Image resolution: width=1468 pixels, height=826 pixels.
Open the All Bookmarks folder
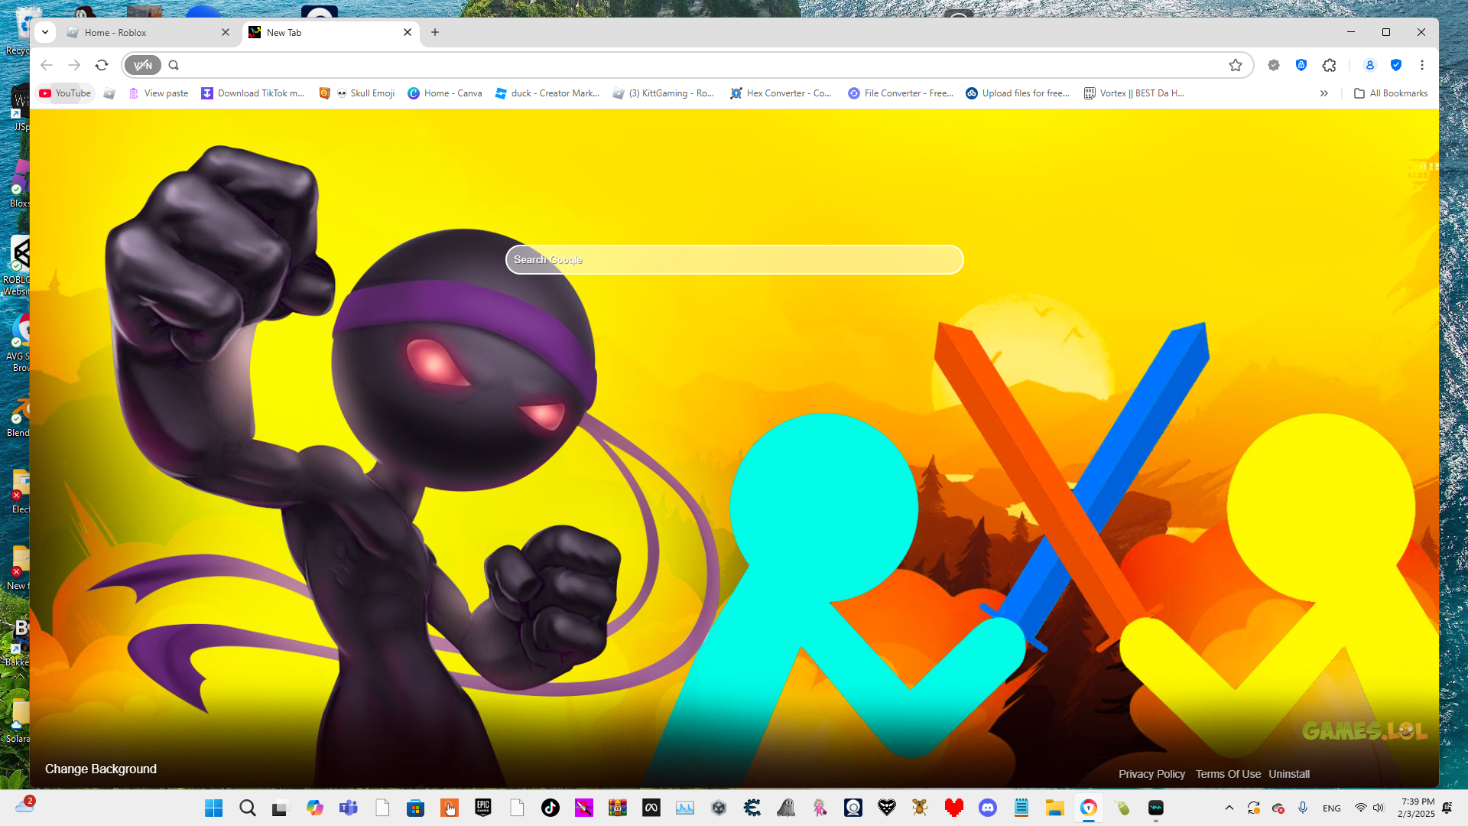pos(1391,93)
